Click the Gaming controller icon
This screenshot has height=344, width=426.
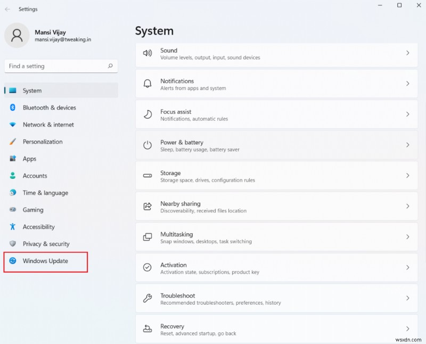tap(12, 210)
